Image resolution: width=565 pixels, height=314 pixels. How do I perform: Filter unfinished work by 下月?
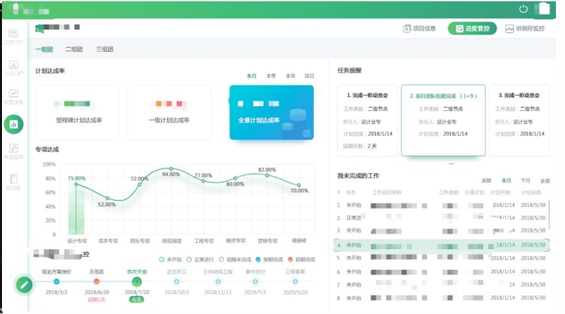(x=525, y=181)
